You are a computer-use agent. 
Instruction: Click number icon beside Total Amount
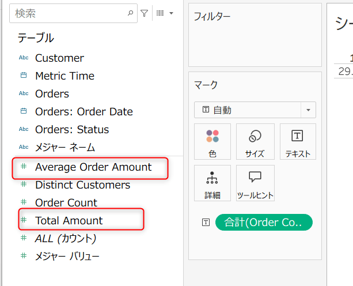tap(24, 220)
